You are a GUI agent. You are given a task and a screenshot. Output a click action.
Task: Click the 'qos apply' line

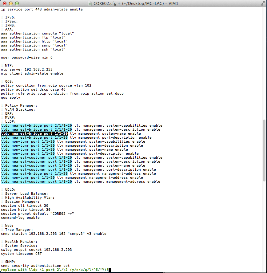[x=10, y=98]
